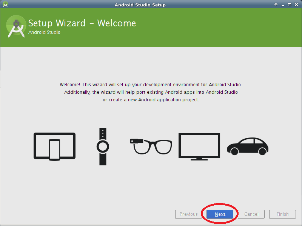Maximize the Android Studio Setup window
Image resolution: width=302 pixels, height=226 pixels.
coord(290,5)
